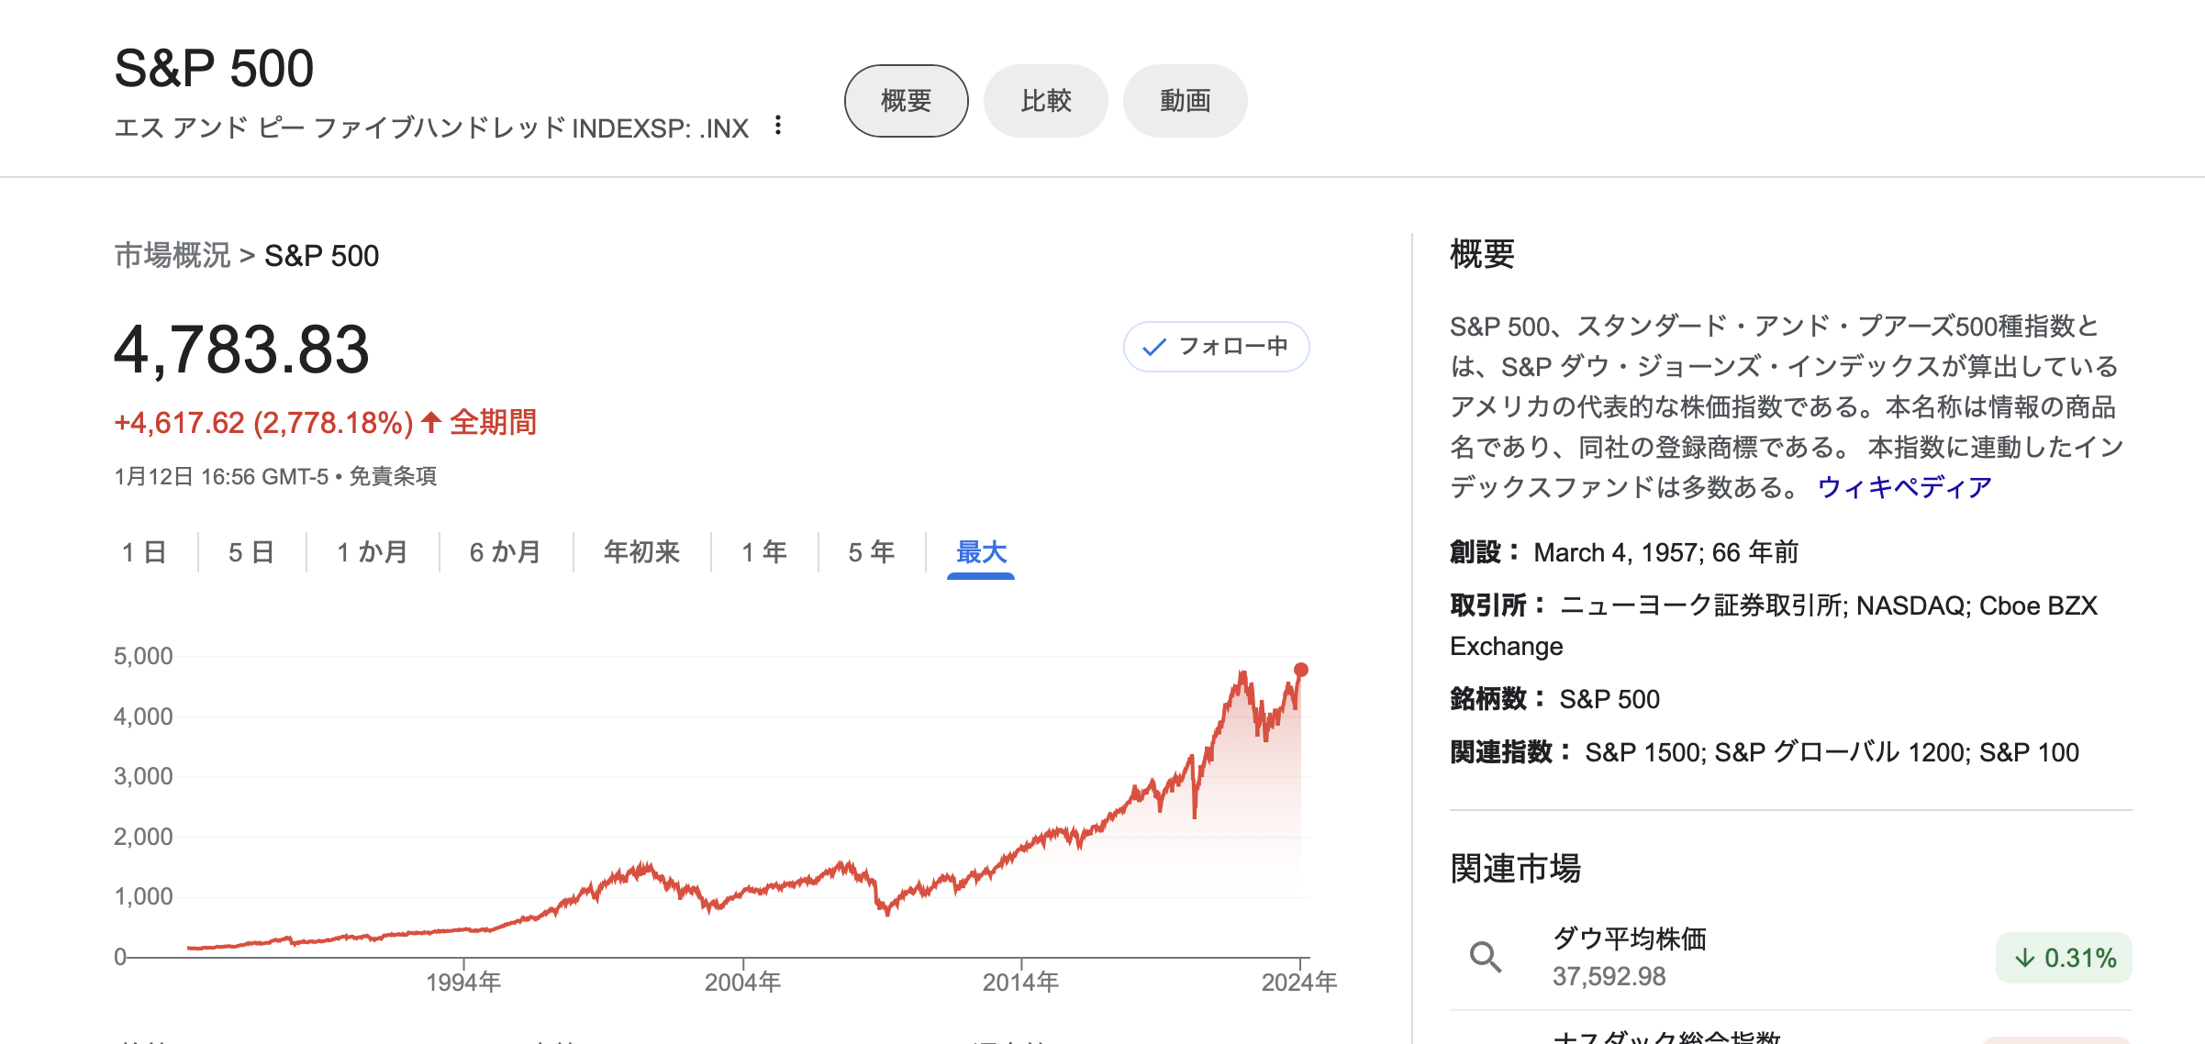Open the ウィキペディア link

[x=1904, y=487]
